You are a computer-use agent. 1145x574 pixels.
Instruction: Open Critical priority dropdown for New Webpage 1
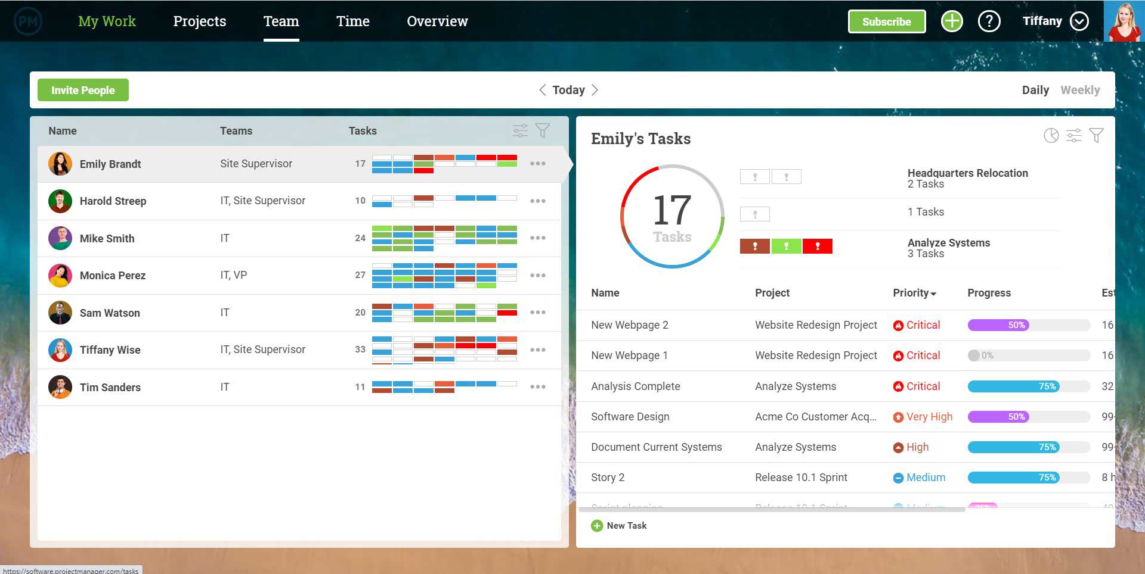(917, 355)
